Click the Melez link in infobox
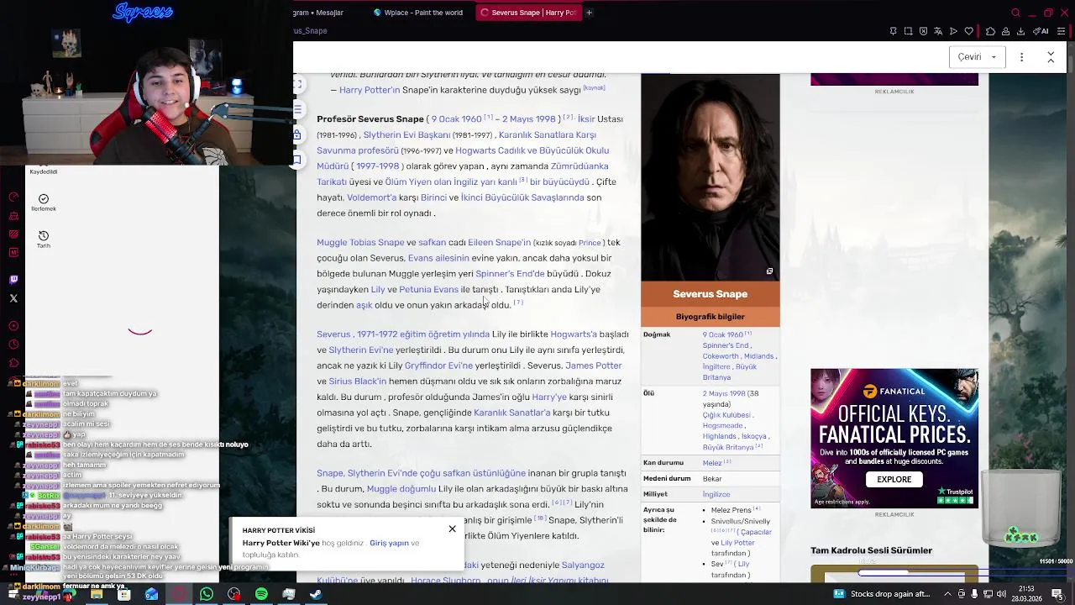This screenshot has width=1075, height=605. point(712,463)
